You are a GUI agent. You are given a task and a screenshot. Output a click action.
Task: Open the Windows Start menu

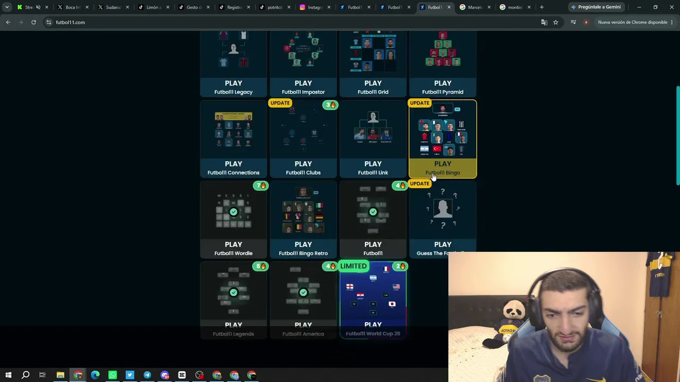coord(8,375)
